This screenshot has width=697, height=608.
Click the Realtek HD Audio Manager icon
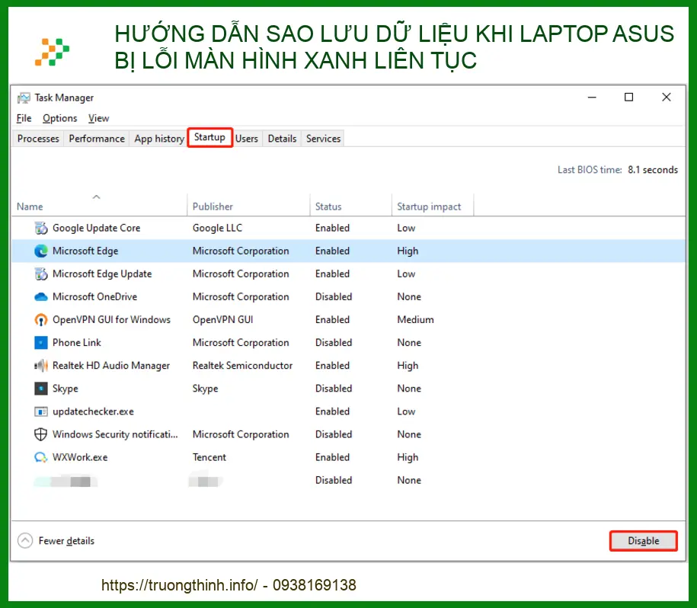(x=41, y=366)
